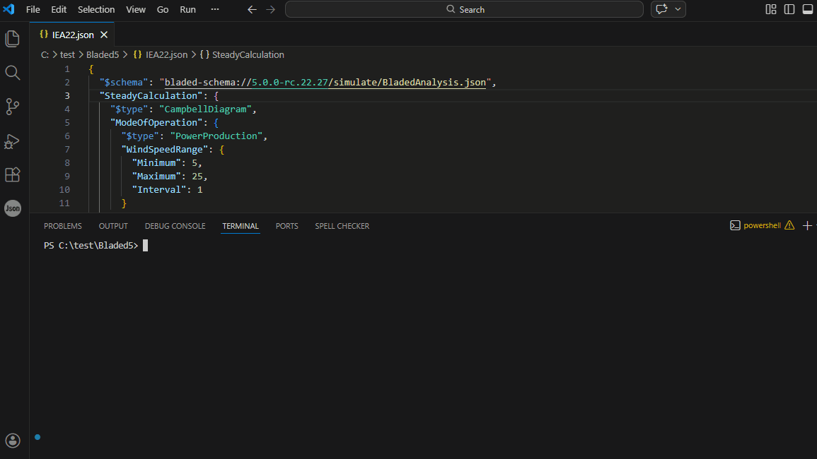The width and height of the screenshot is (817, 459).
Task: Open the Customize Layout button
Action: coord(771,9)
